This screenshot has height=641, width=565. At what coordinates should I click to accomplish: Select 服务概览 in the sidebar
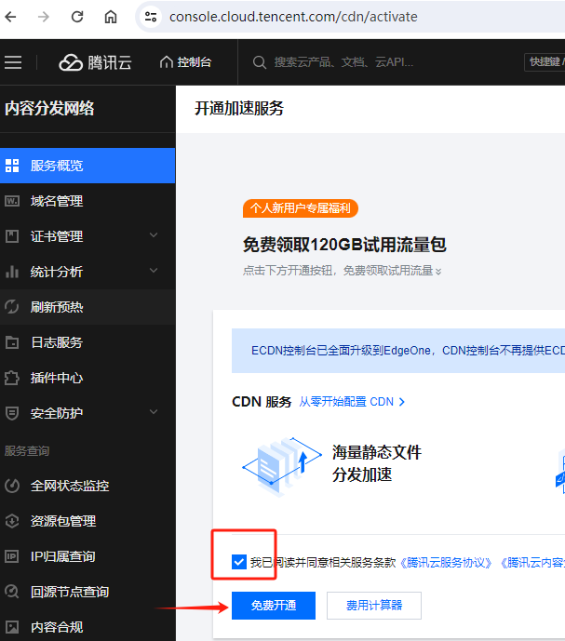tap(57, 166)
